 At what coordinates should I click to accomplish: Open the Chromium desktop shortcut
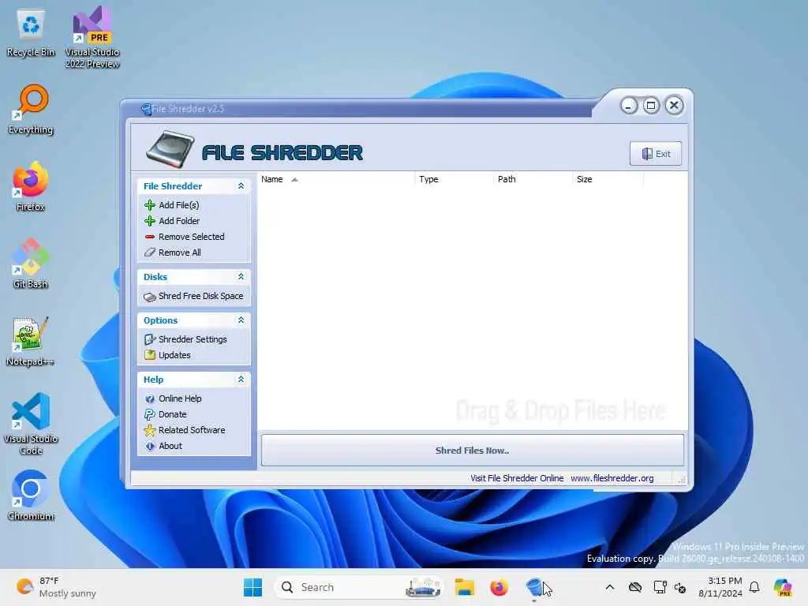click(31, 496)
